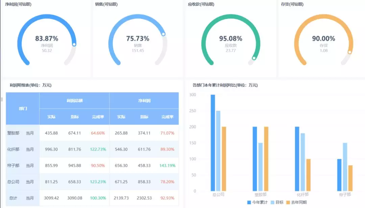Screen dimensions: 365x208
Task: Click 塑胶部 今年累计 blue bar
Action: (255, 159)
